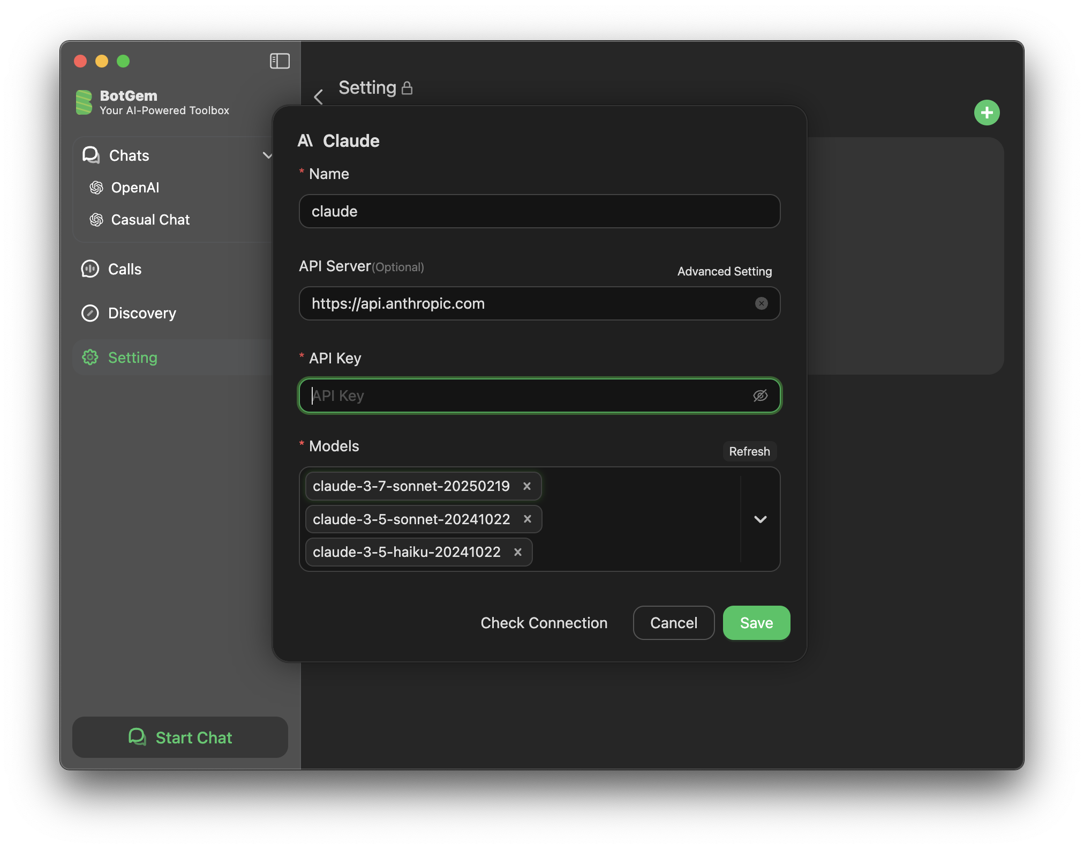Click the claude-3-5-haiku-20241022 tag text
Viewport: 1084px width, 849px height.
click(406, 552)
